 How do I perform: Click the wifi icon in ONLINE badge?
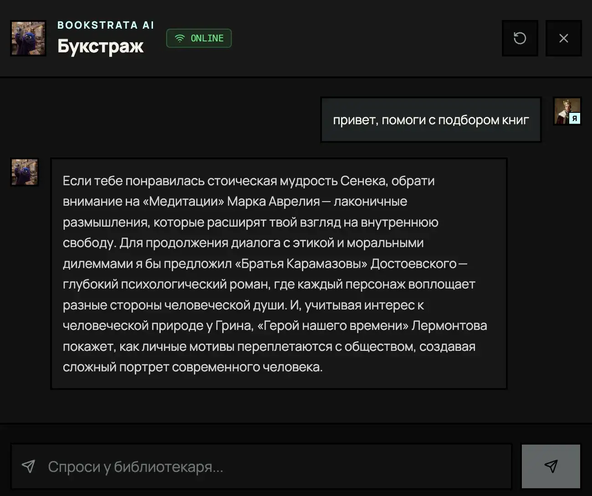point(180,38)
